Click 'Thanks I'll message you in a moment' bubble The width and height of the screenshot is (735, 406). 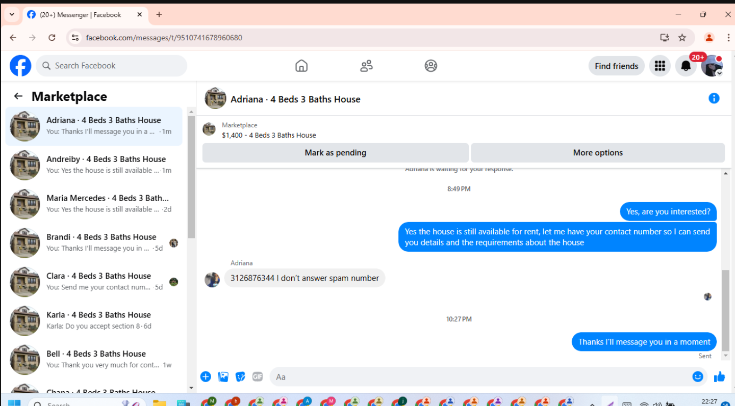click(644, 342)
